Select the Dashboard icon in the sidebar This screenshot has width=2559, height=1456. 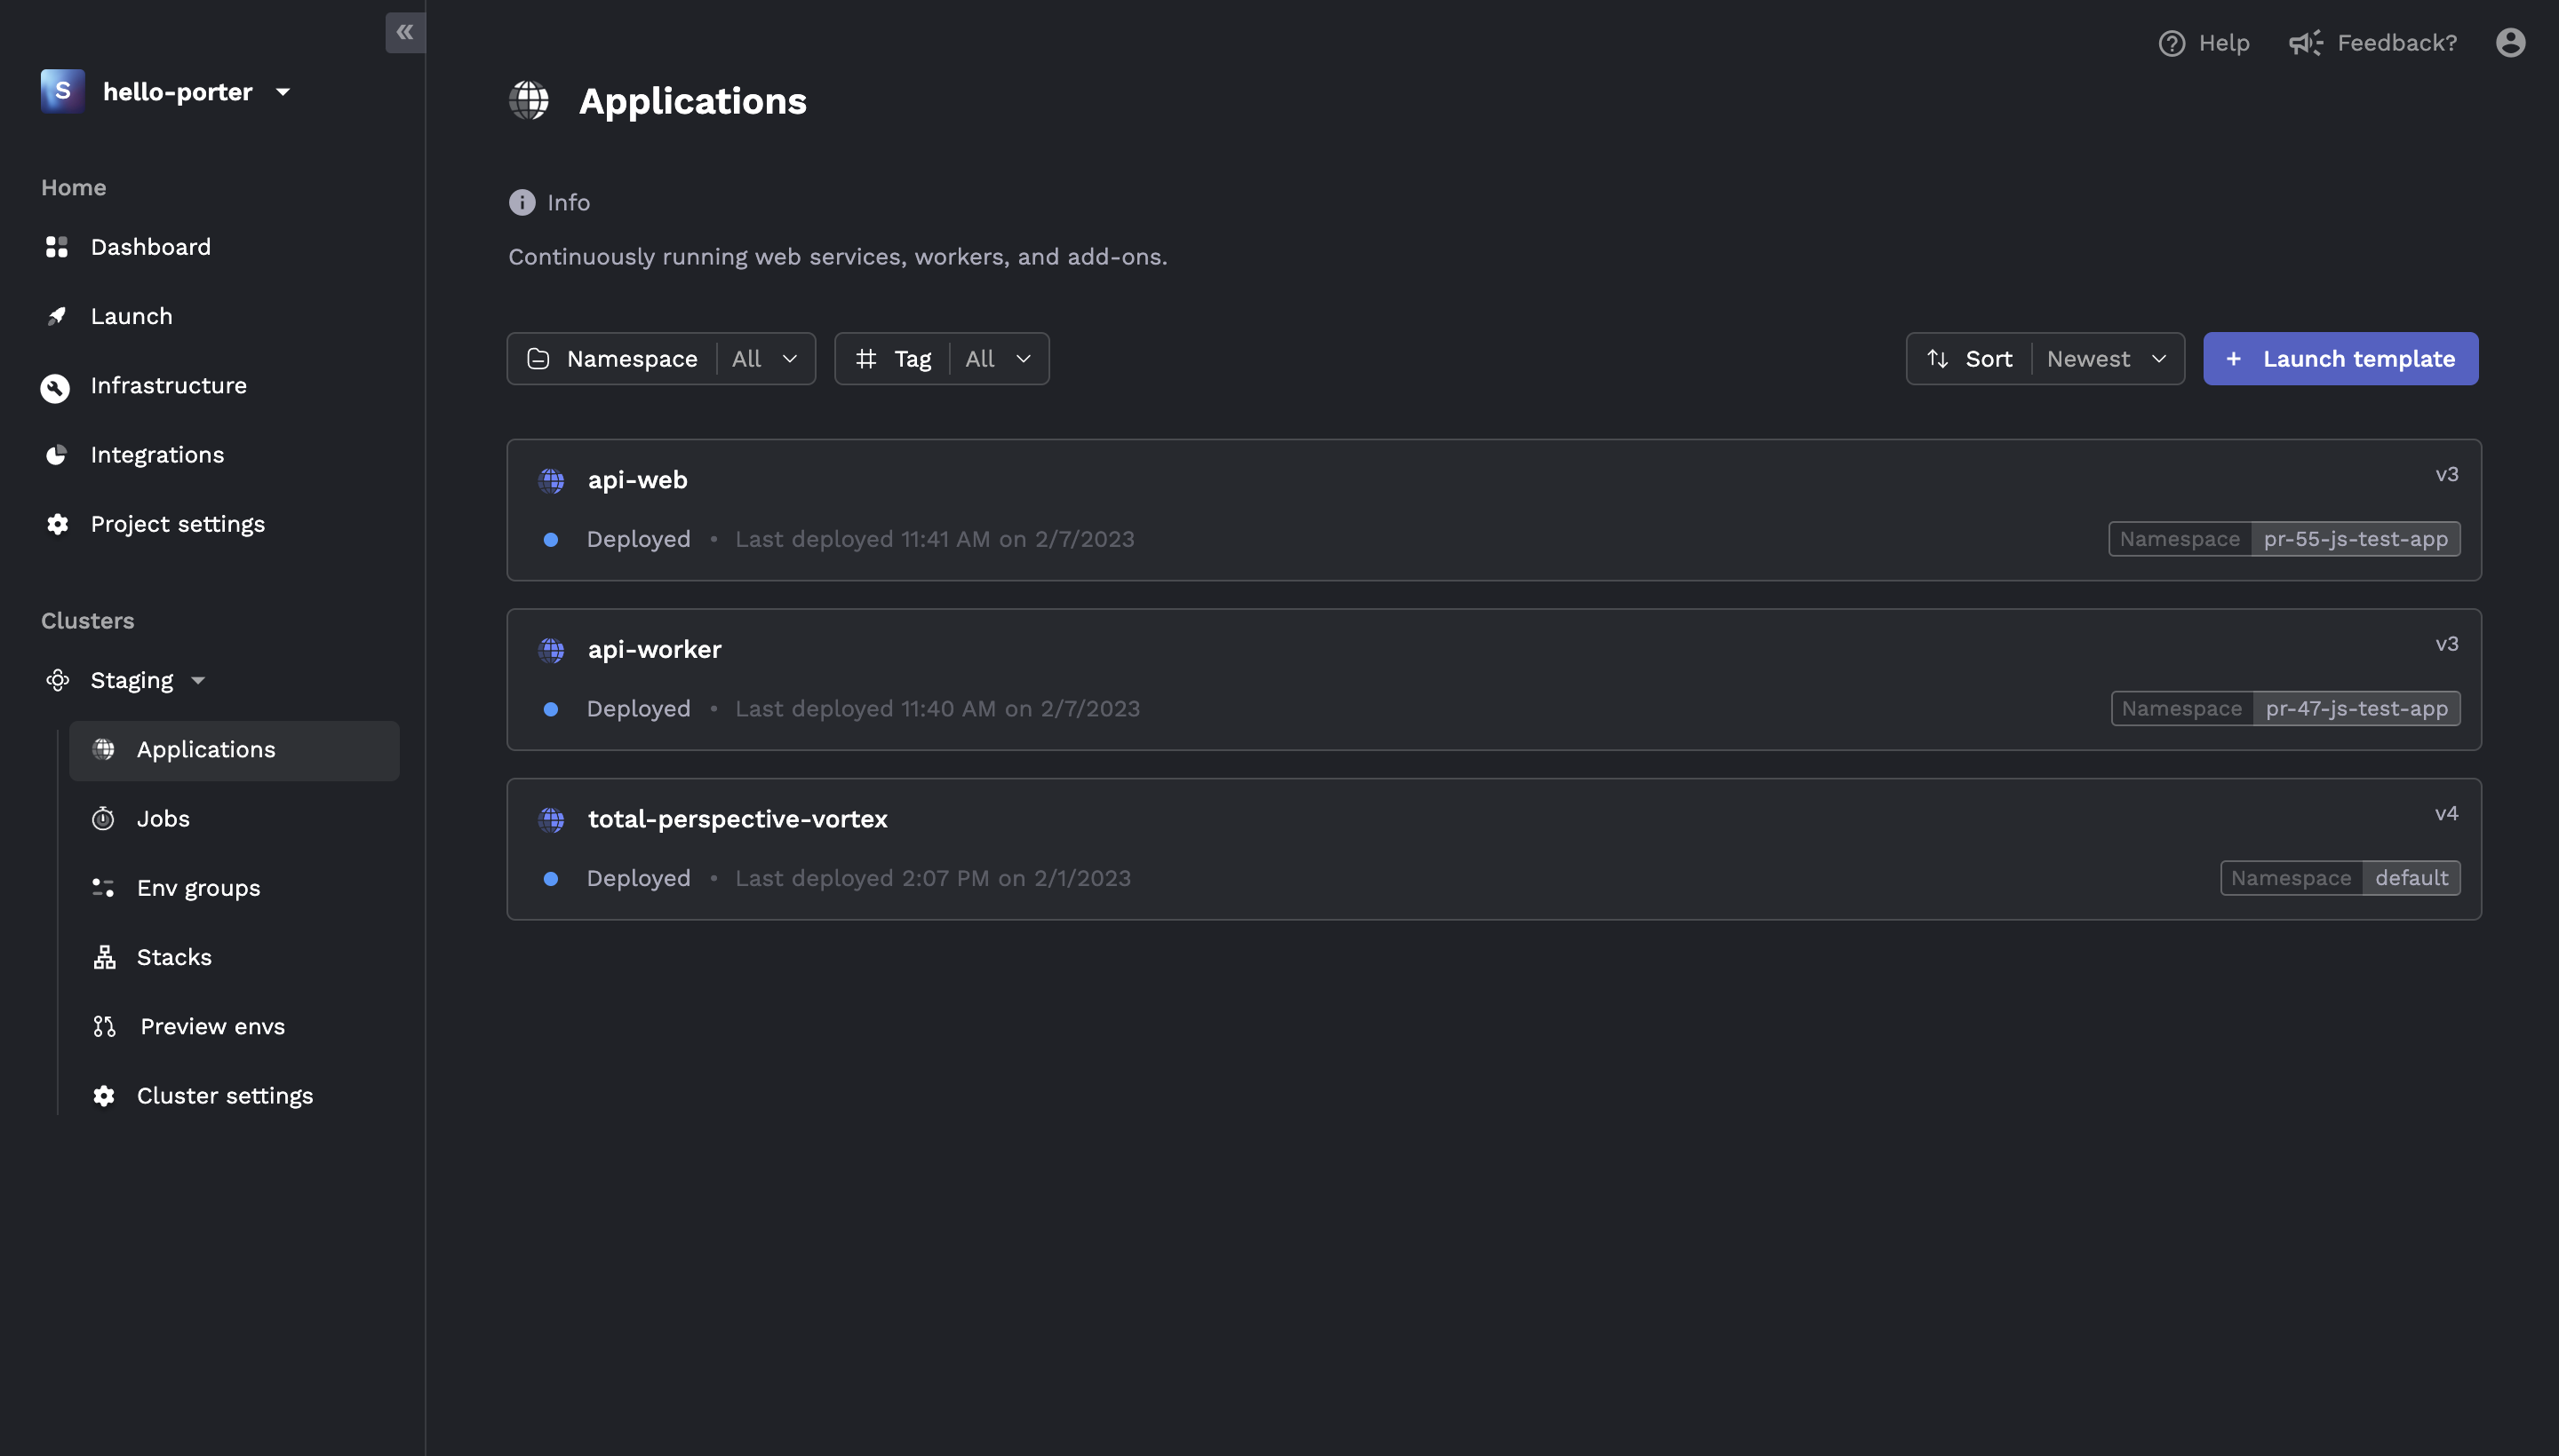57,246
